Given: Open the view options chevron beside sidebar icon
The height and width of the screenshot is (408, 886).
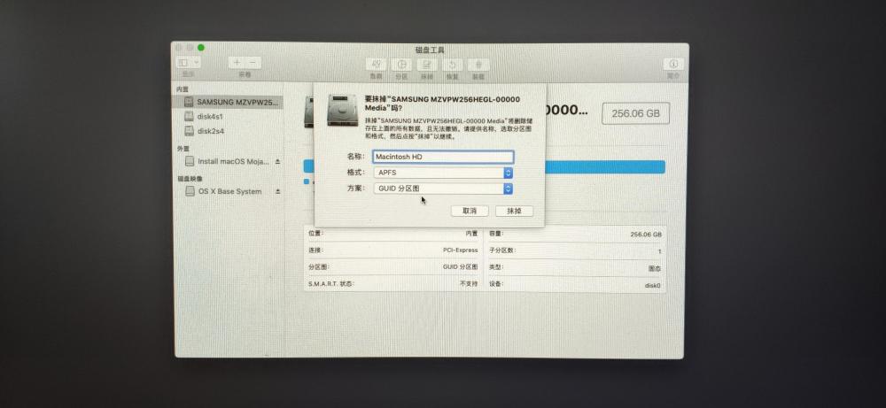Looking at the screenshot, I should pyautogui.click(x=196, y=63).
